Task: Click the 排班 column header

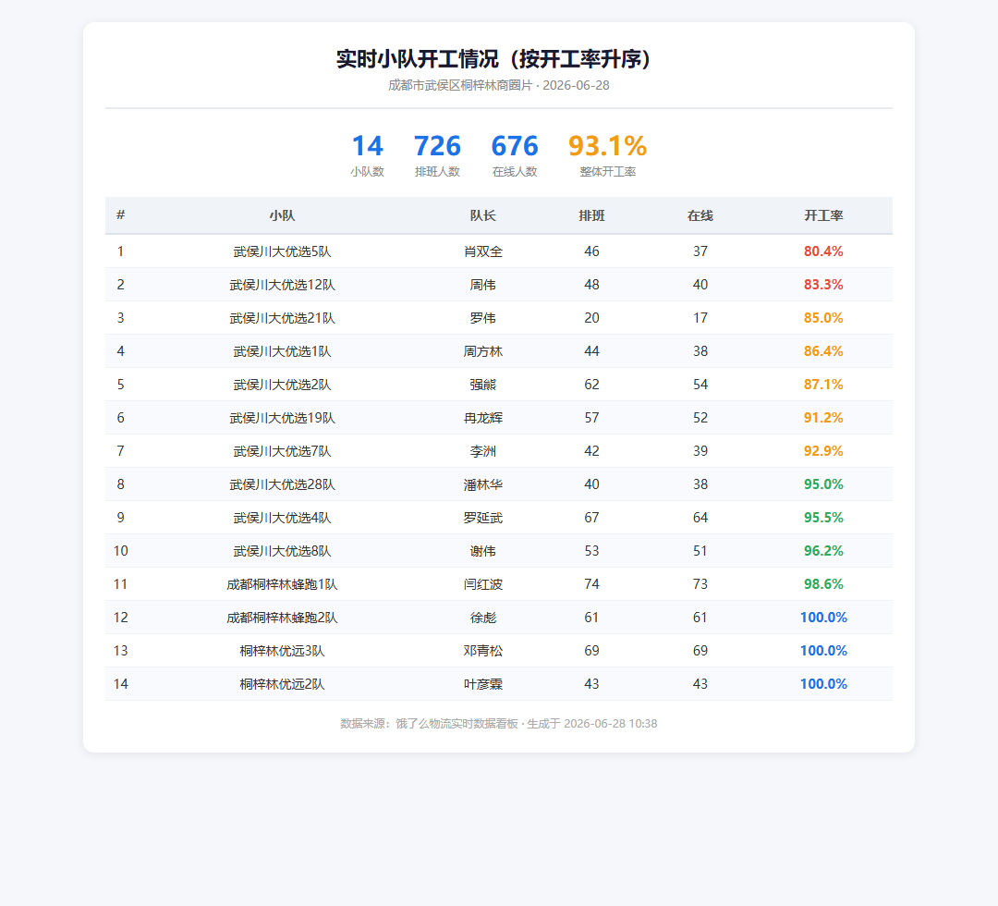Action: pyautogui.click(x=592, y=215)
